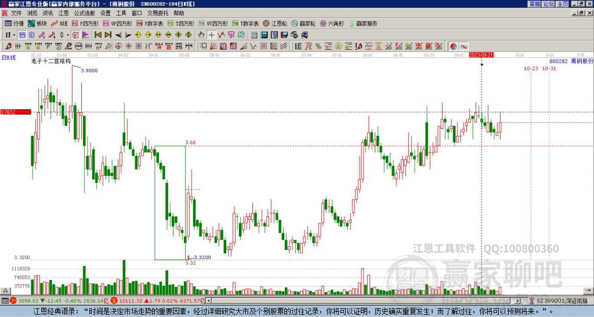The height and width of the screenshot is (317, 594).
Task: Open 9T四方形 tool
Action: (213, 23)
